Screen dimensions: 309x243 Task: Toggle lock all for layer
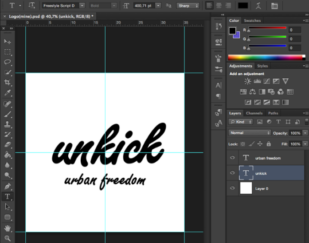pyautogui.click(x=269, y=144)
